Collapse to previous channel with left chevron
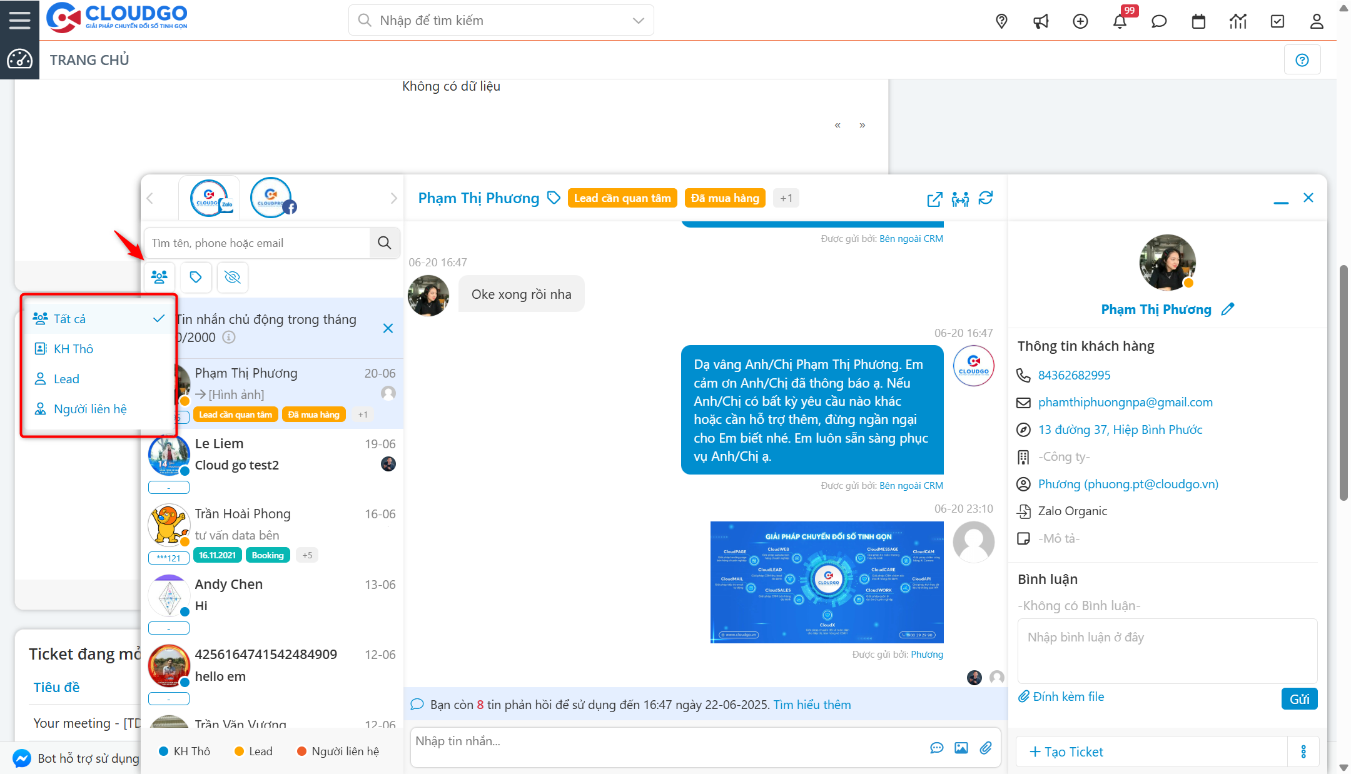Screen dimensions: 1351x774 pyautogui.click(x=150, y=198)
